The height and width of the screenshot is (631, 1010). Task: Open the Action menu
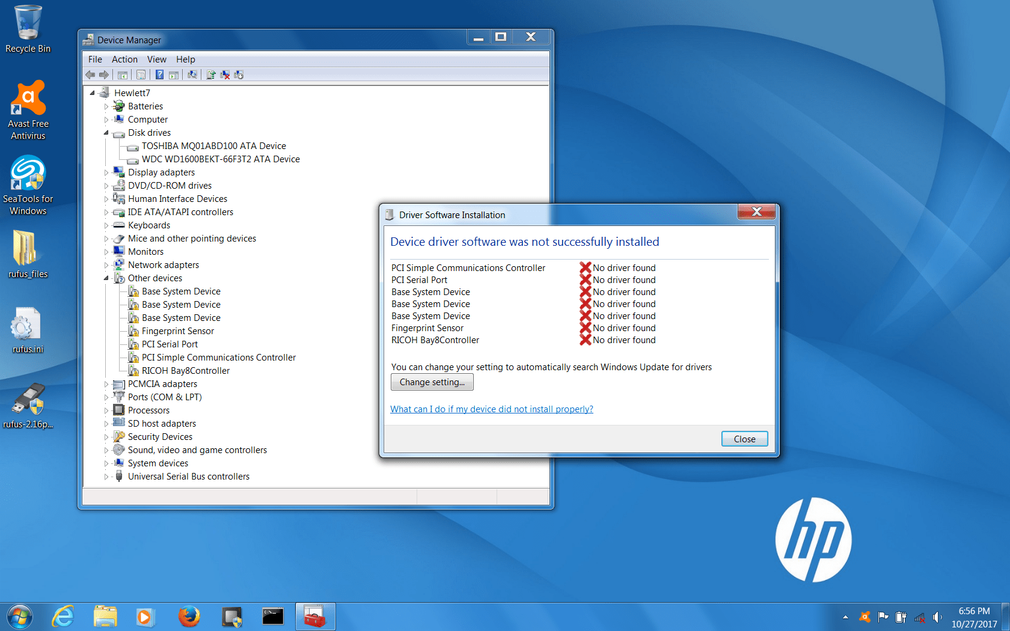click(124, 59)
